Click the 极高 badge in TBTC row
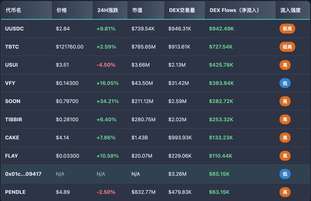Image resolution: width=311 pixels, height=201 pixels. pyautogui.click(x=287, y=47)
